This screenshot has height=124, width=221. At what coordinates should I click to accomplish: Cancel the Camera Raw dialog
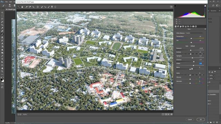190,120
